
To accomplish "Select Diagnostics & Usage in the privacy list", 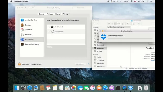I will pos(32,44).
